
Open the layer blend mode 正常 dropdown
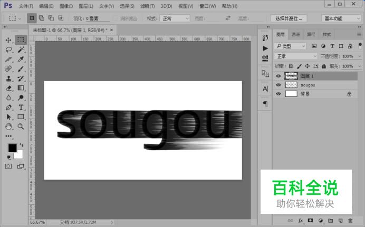pos(295,56)
